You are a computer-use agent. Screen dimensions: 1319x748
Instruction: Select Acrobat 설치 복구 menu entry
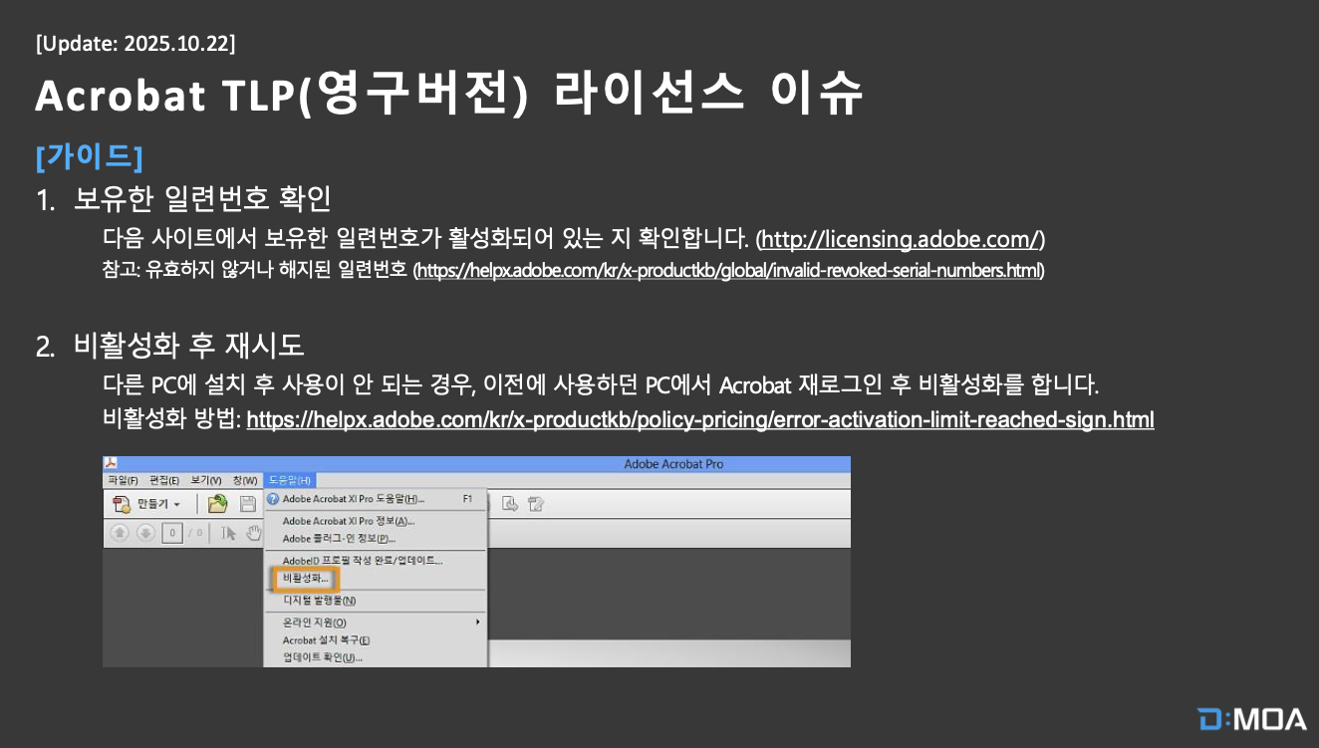point(326,640)
